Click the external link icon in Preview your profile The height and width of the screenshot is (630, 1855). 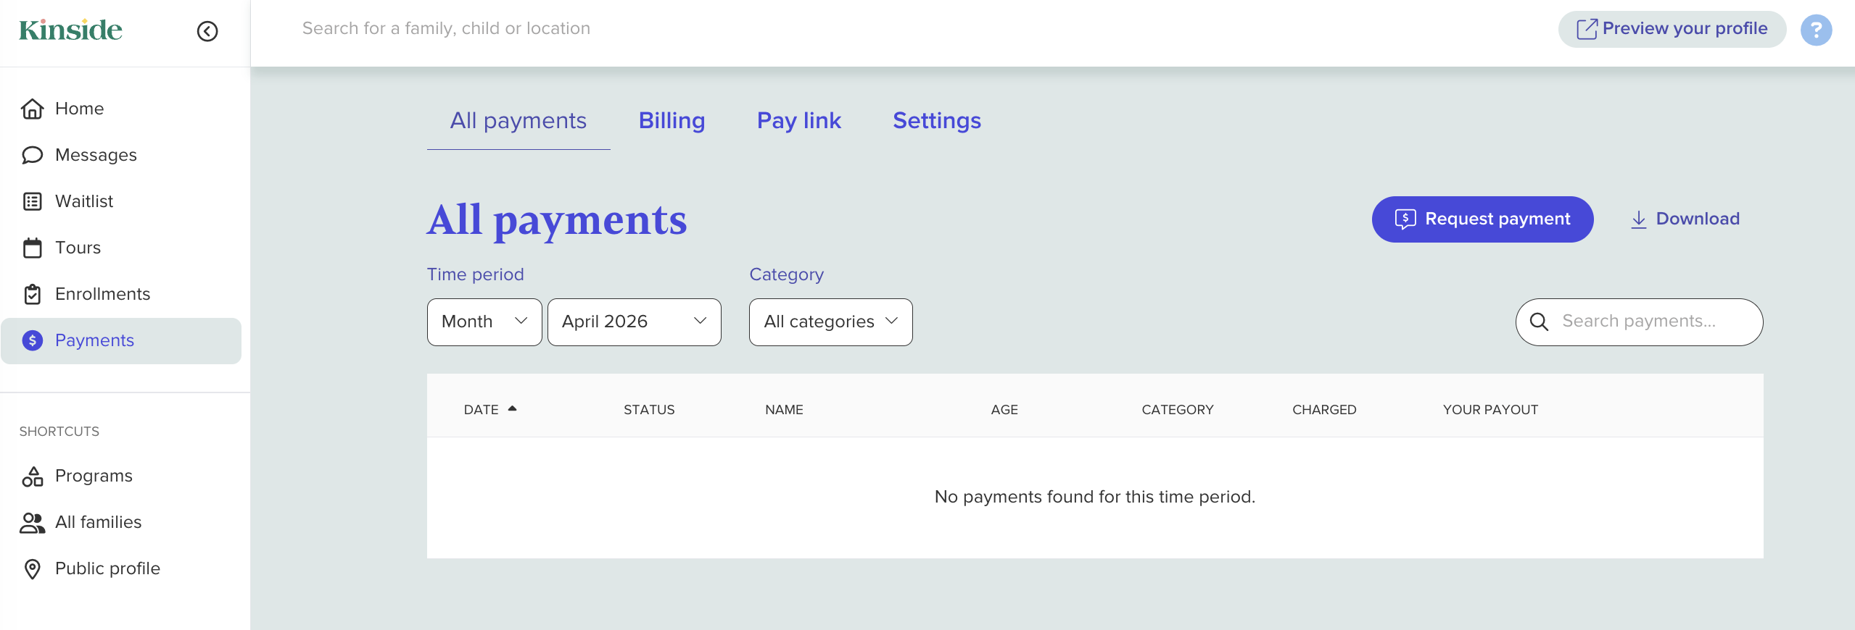click(1587, 29)
